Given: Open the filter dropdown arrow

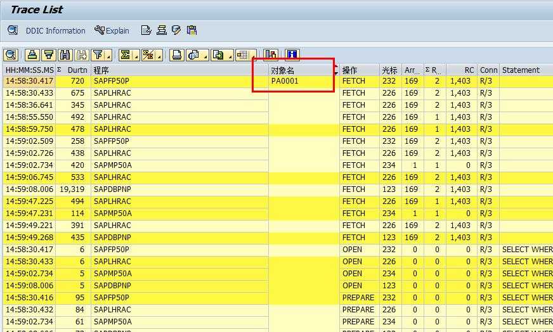Looking at the screenshot, I should 108,56.
